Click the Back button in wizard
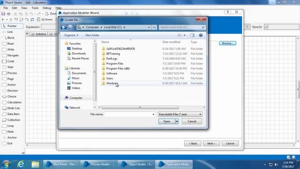 193,143
